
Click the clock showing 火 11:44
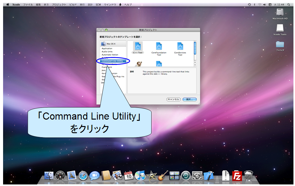pyautogui.click(x=279, y=5)
